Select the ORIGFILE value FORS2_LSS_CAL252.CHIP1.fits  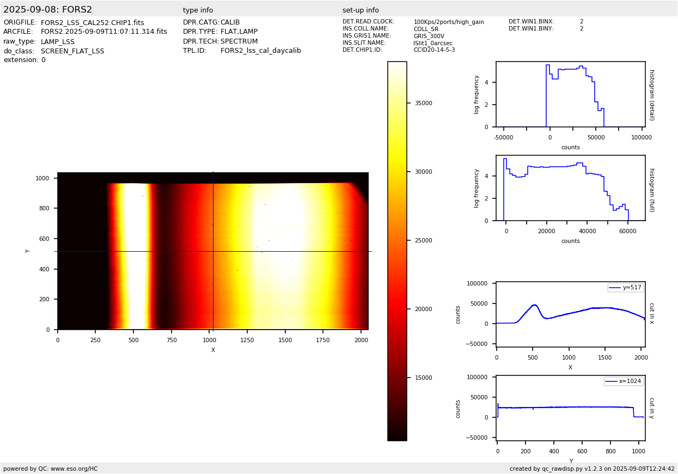click(93, 23)
